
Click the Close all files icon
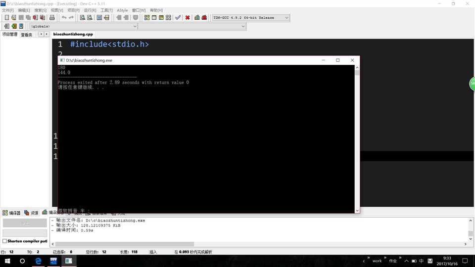point(43,18)
